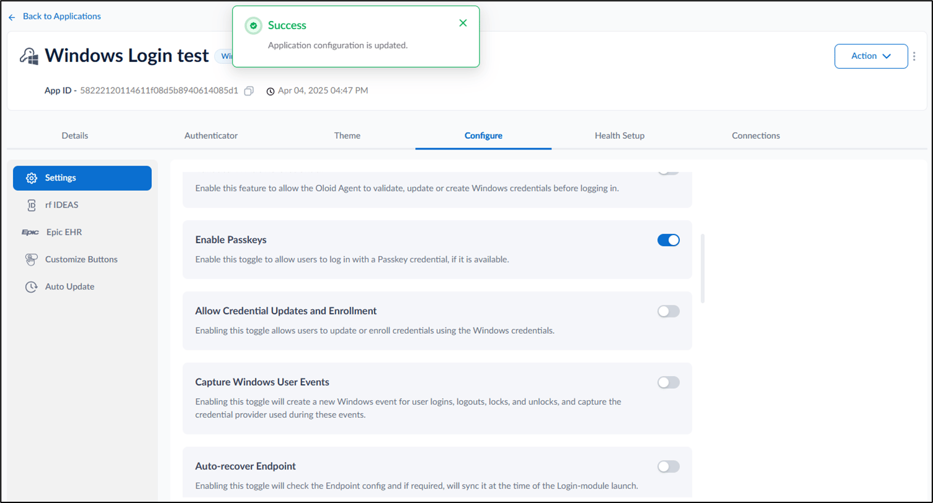Viewport: 933px width, 503px height.
Task: Open the Action dropdown
Action: pos(871,56)
